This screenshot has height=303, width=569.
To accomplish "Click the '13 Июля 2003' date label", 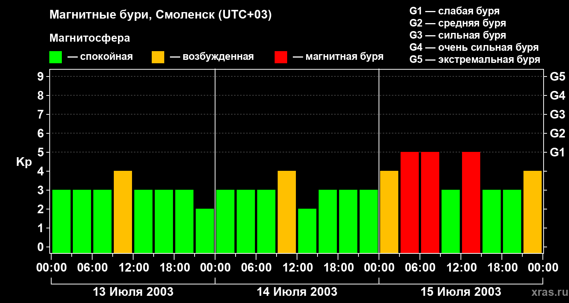I will [133, 292].
